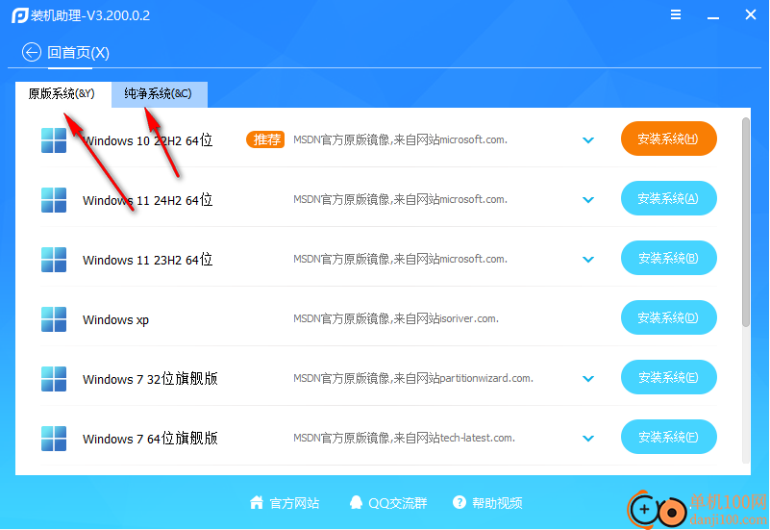Expand Windows 11 23H2 64位 details
The image size is (770, 530).
588,260
